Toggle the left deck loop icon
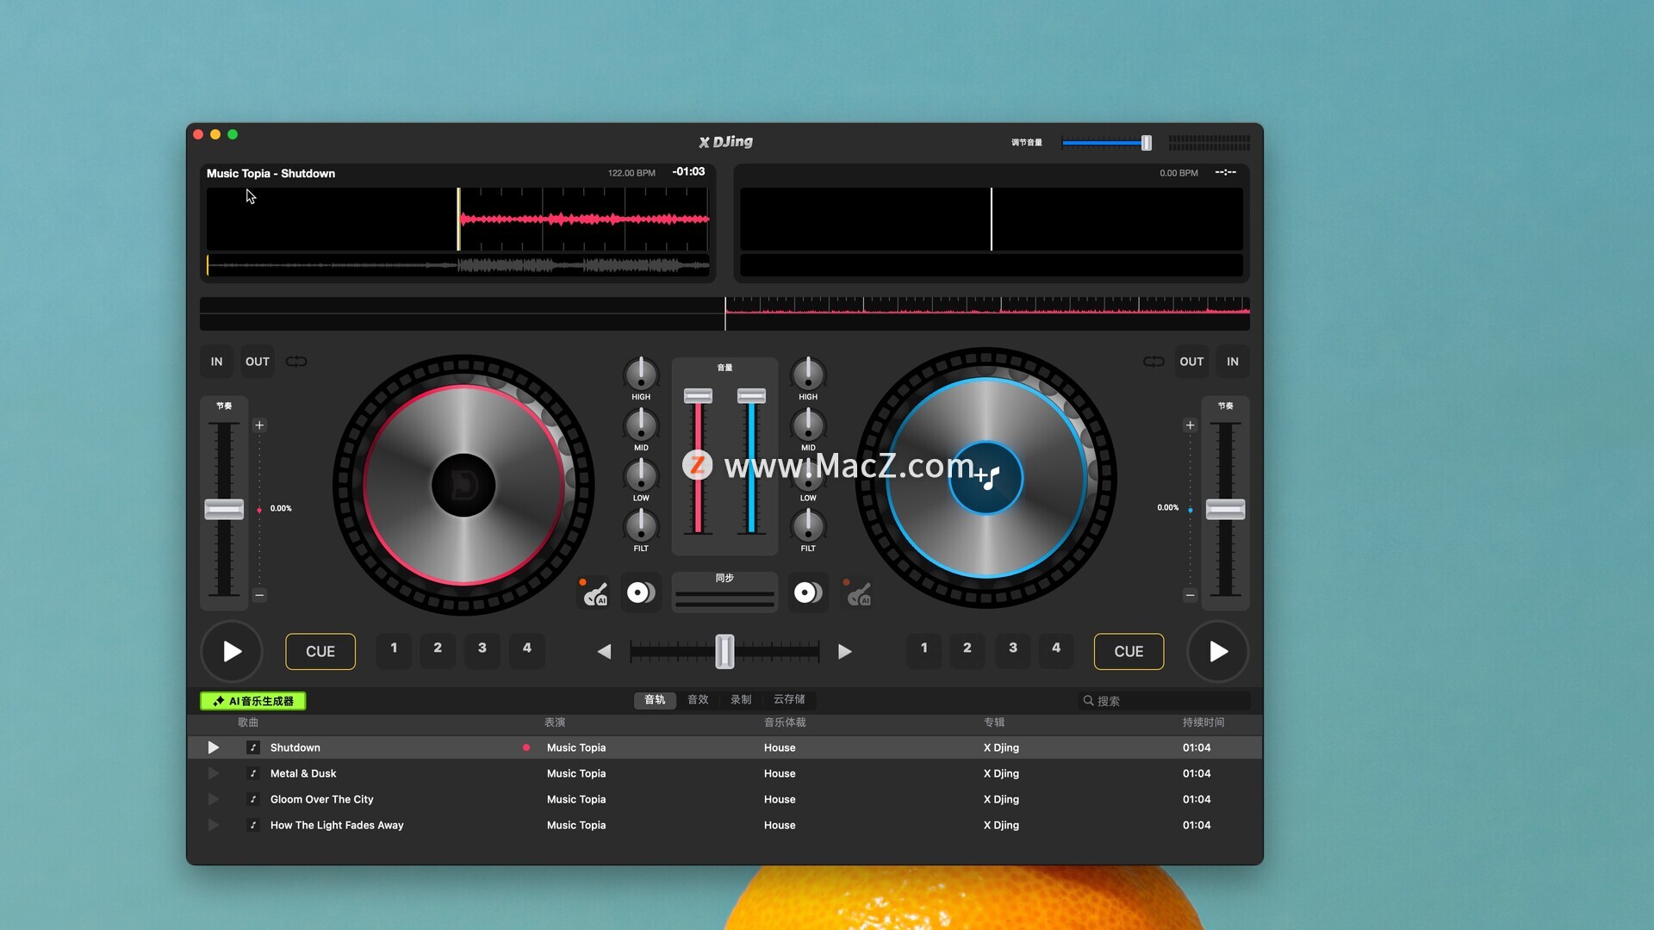Image resolution: width=1654 pixels, height=930 pixels. (x=296, y=362)
